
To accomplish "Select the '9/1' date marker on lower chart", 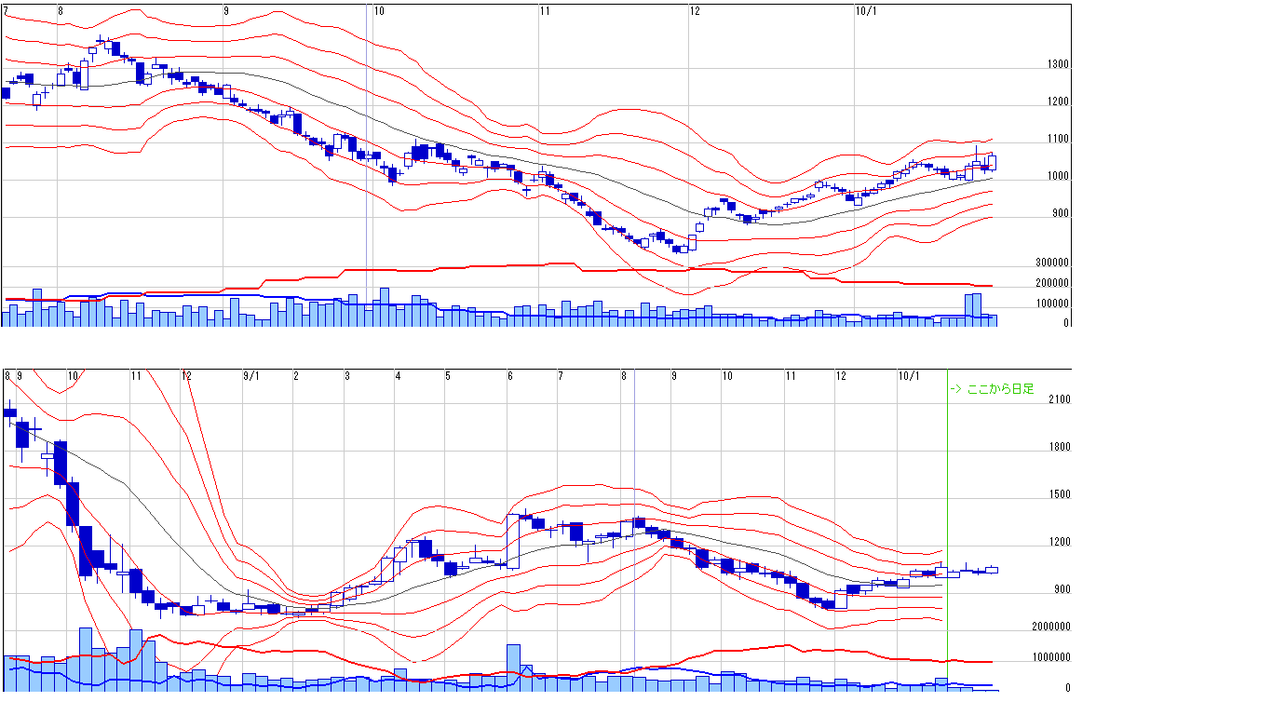I will [x=251, y=376].
